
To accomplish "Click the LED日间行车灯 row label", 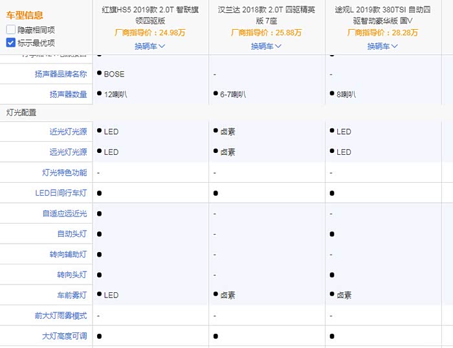I will click(x=61, y=193).
